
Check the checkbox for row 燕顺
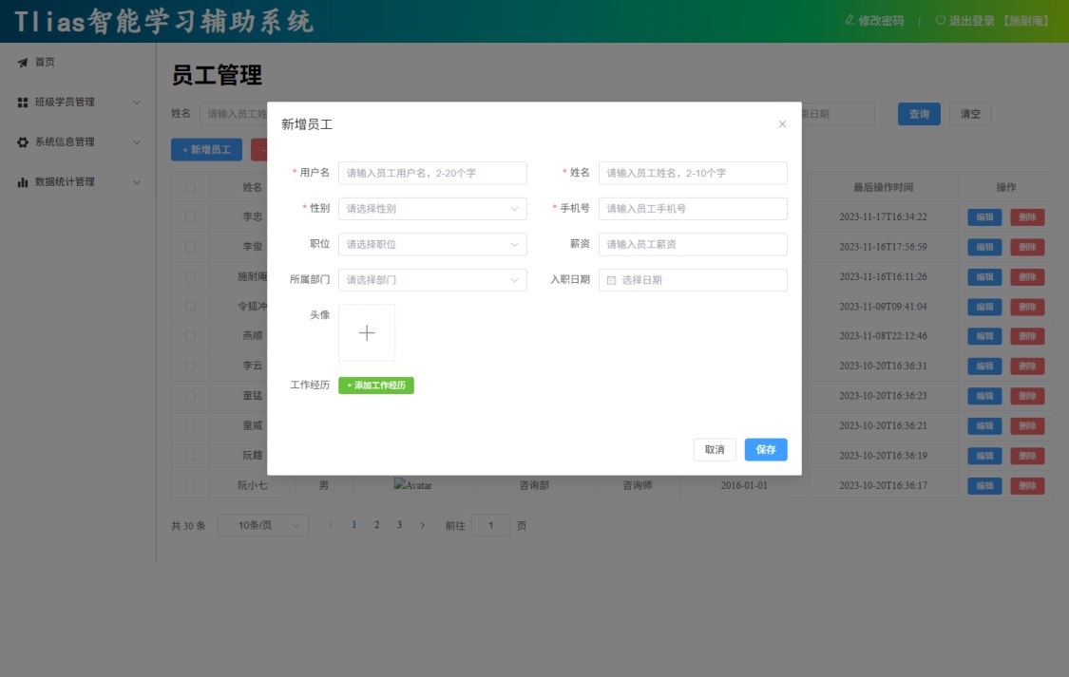(x=190, y=336)
